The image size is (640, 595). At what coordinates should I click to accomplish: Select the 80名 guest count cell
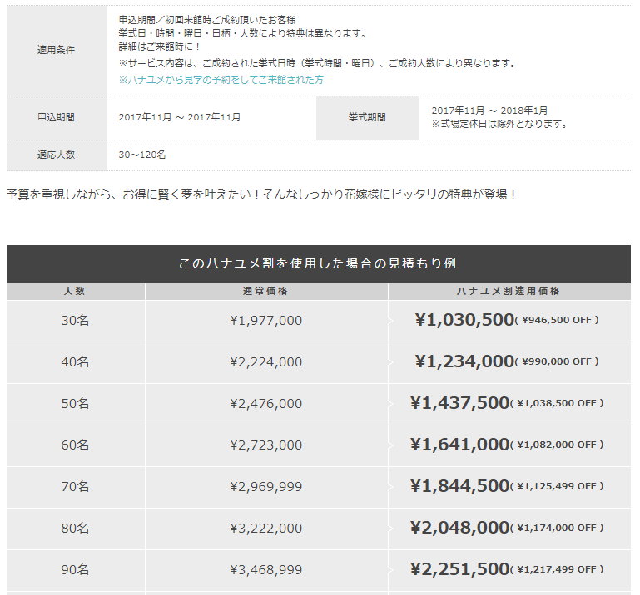[x=76, y=529]
